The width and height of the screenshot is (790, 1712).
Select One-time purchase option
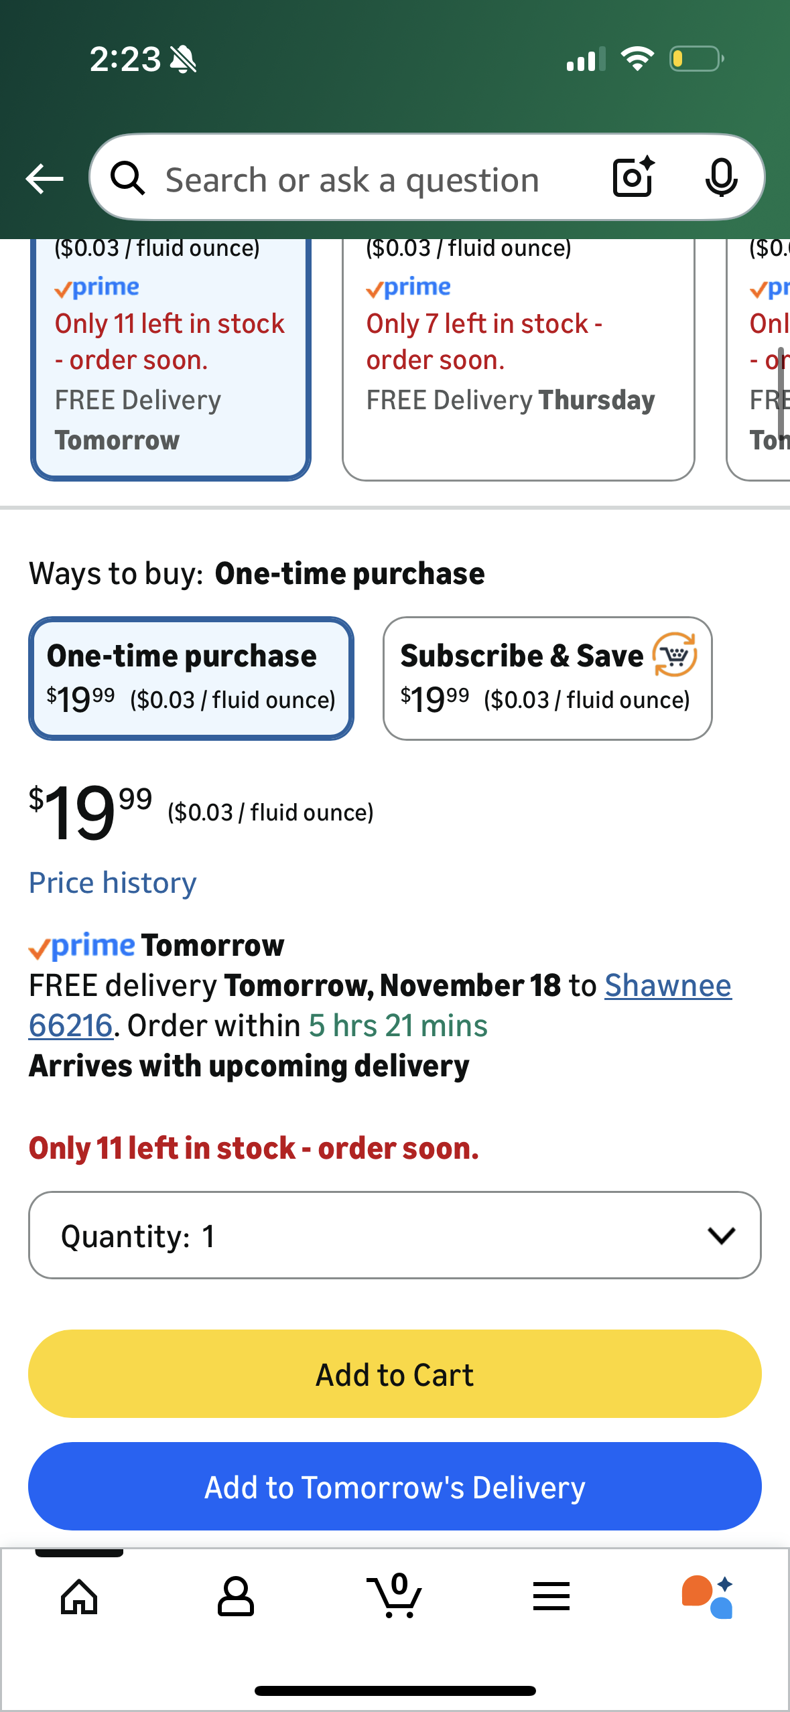click(x=191, y=678)
